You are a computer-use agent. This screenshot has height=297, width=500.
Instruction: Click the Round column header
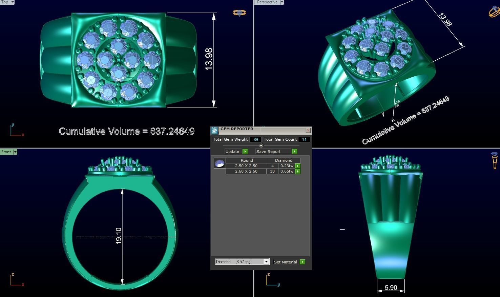coord(247,160)
